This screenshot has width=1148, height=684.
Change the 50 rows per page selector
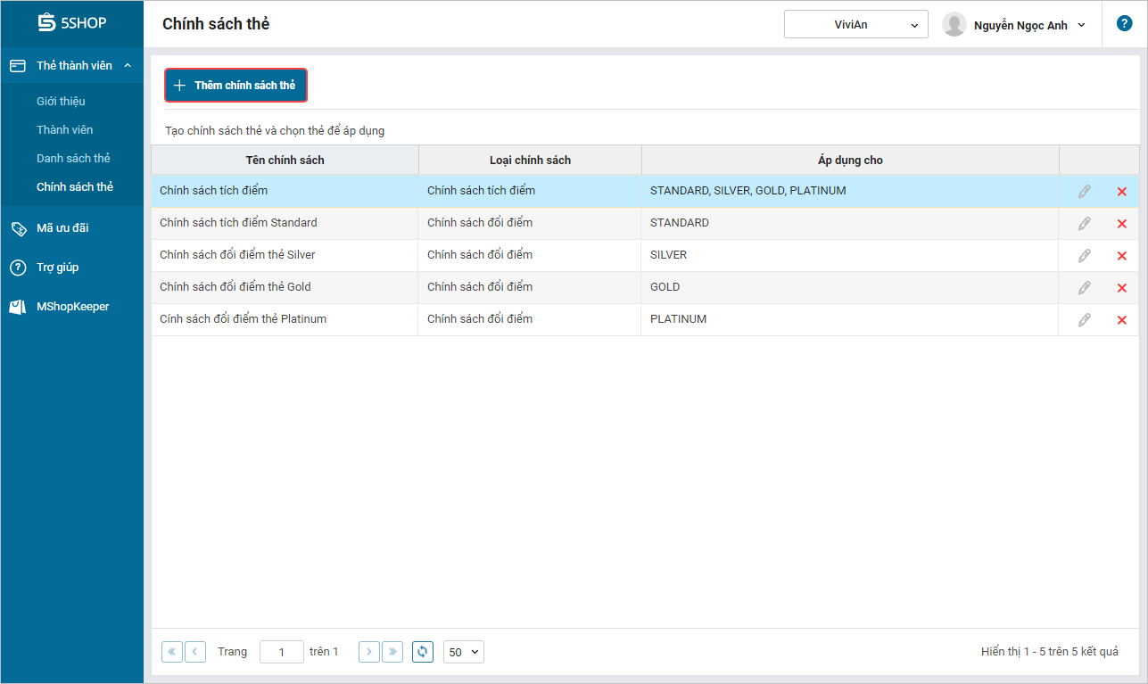[x=463, y=652]
